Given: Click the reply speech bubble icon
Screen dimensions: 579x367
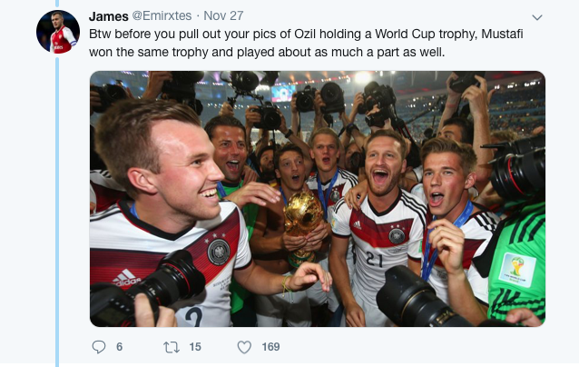Looking at the screenshot, I should [100, 347].
